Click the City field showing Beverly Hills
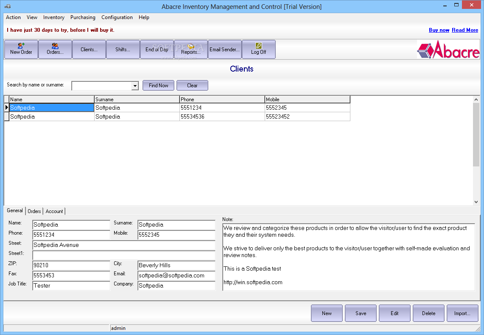 pyautogui.click(x=176, y=266)
